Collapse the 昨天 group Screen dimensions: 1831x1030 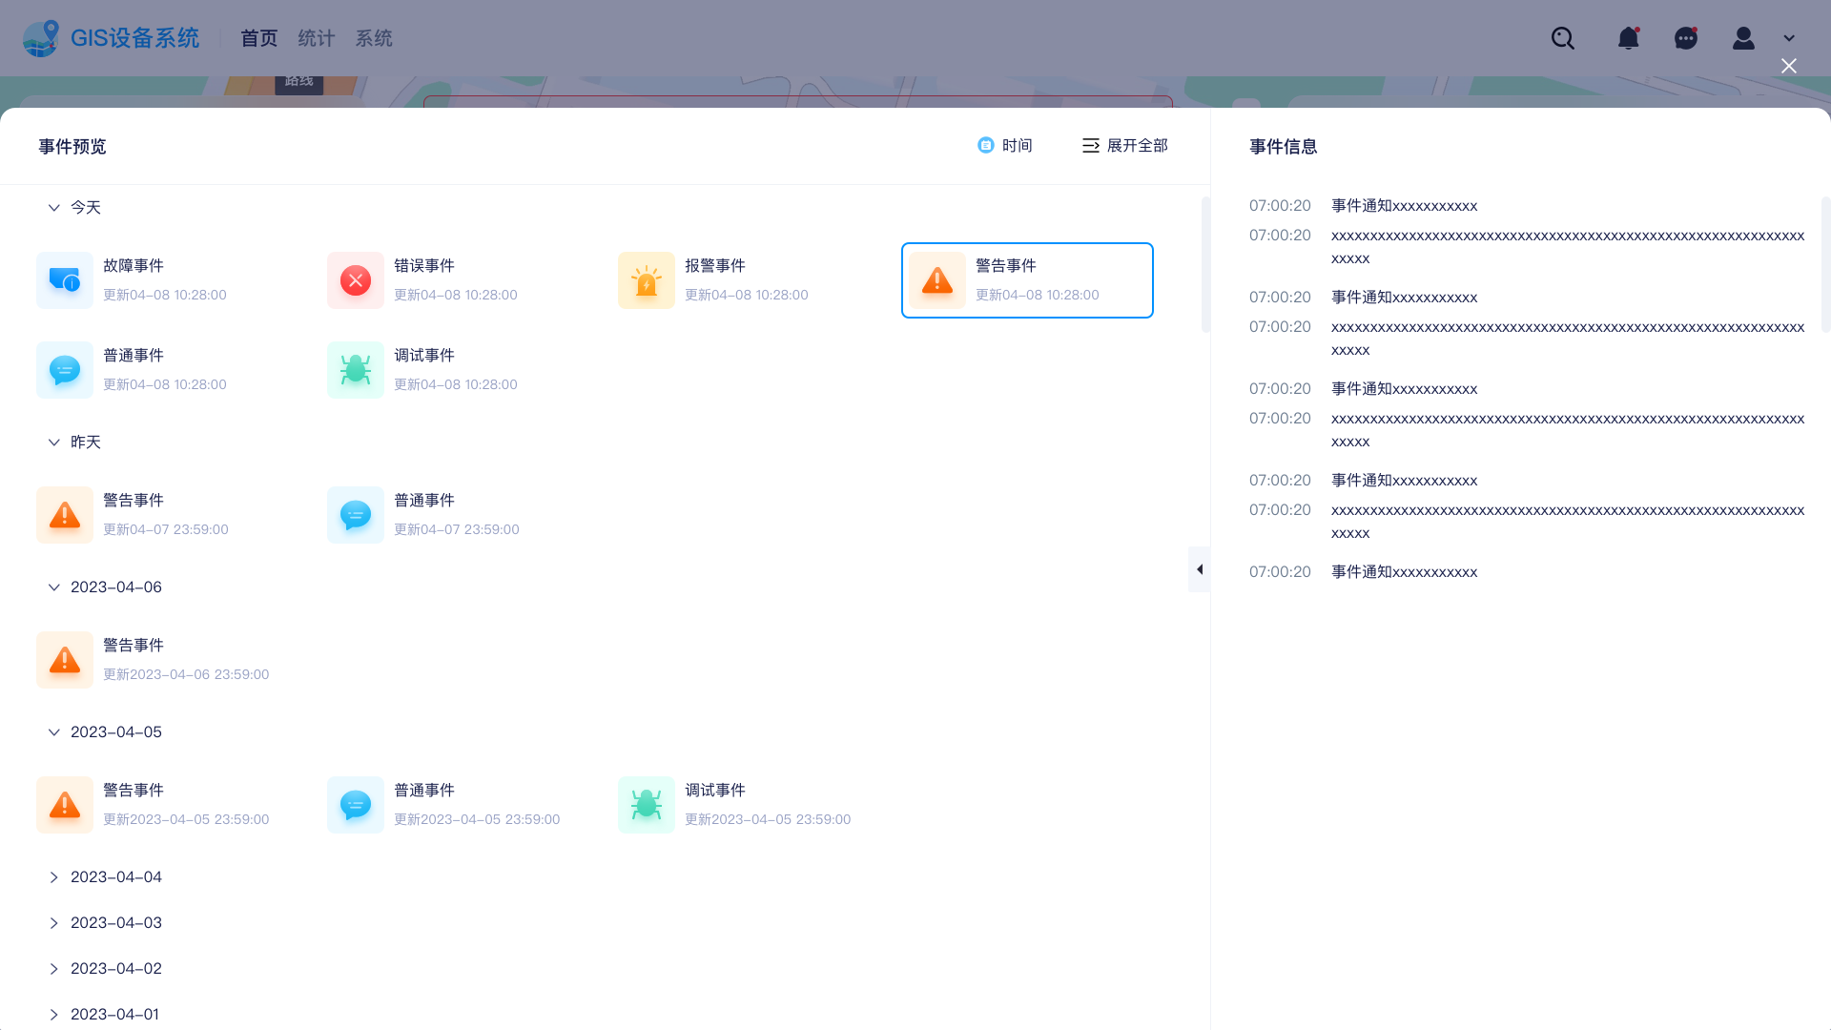click(x=54, y=442)
